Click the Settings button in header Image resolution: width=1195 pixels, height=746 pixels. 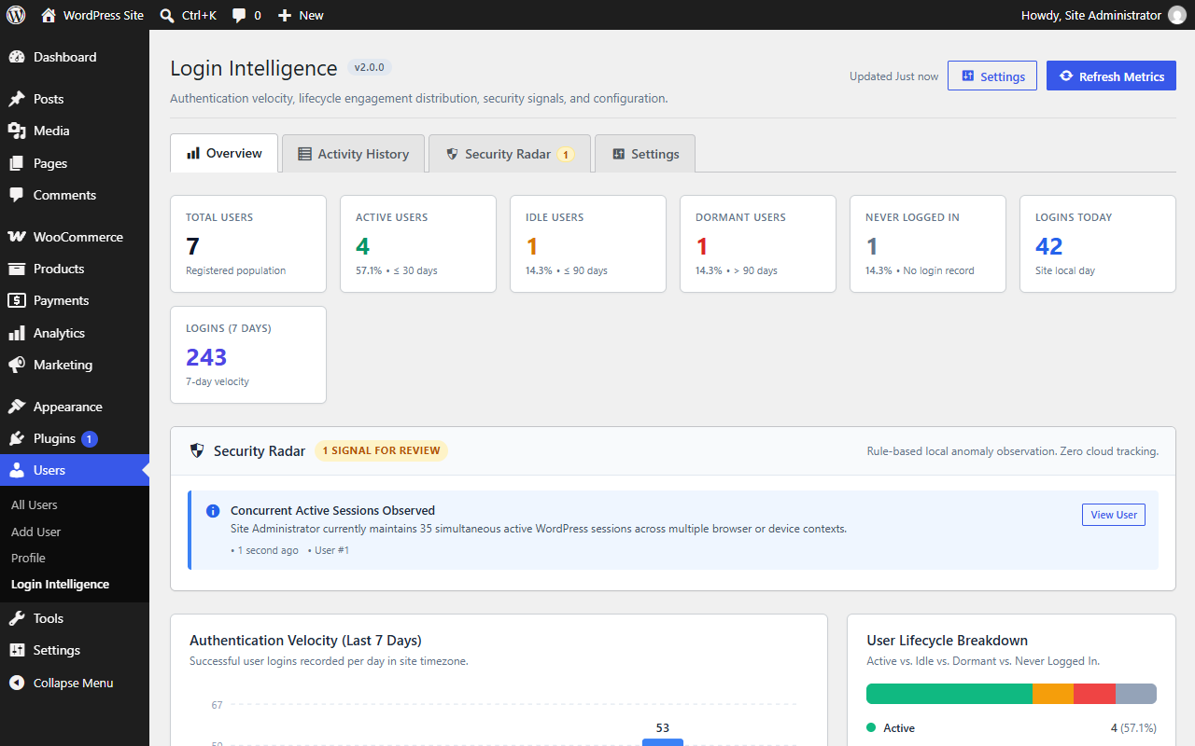tap(992, 76)
